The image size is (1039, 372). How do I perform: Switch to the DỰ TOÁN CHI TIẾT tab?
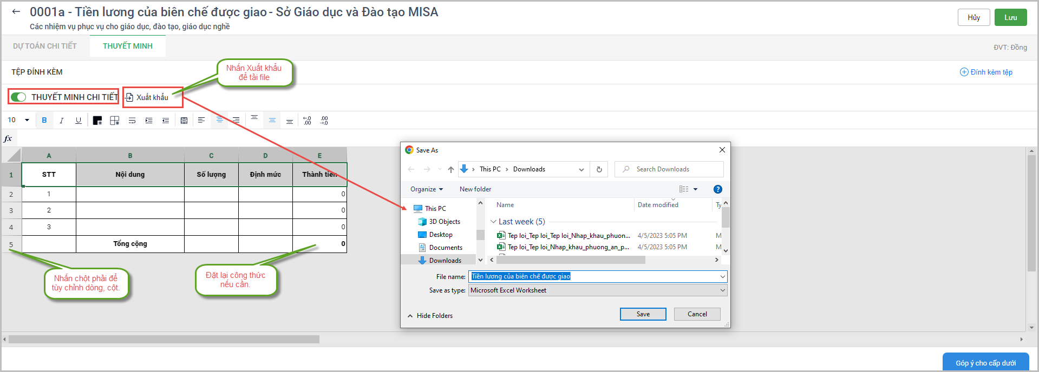tap(45, 46)
